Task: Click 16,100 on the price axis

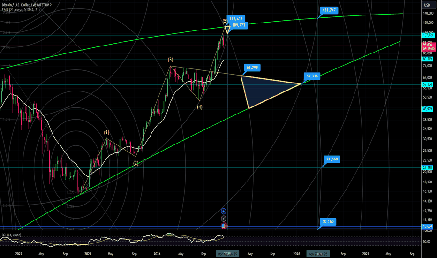Action: [427, 191]
